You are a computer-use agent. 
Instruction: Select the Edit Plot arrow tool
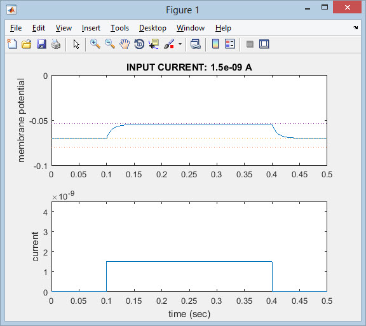point(76,44)
